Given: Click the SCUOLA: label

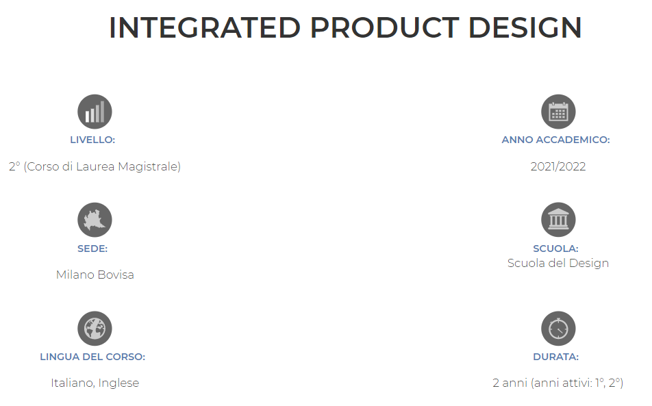Looking at the screenshot, I should [555, 249].
